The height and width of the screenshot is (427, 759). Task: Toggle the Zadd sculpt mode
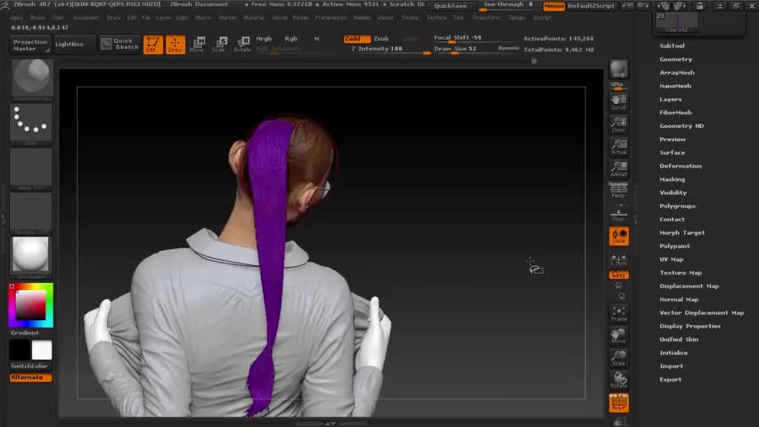point(355,38)
